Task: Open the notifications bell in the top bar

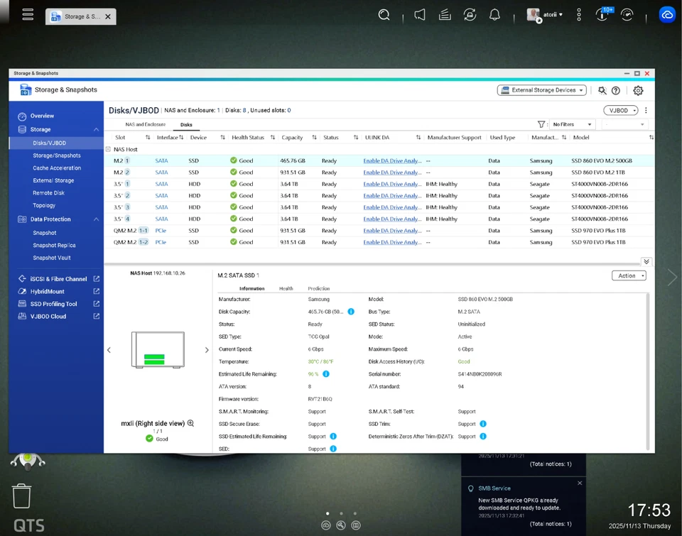Action: pyautogui.click(x=494, y=14)
